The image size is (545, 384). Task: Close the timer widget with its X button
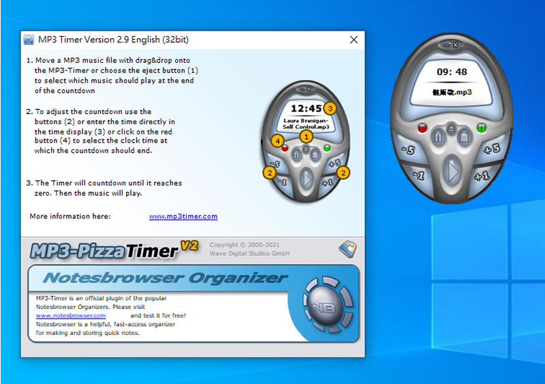[455, 44]
